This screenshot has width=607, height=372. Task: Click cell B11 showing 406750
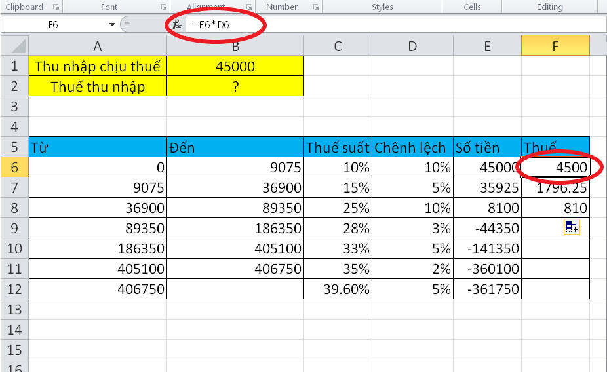(x=235, y=269)
